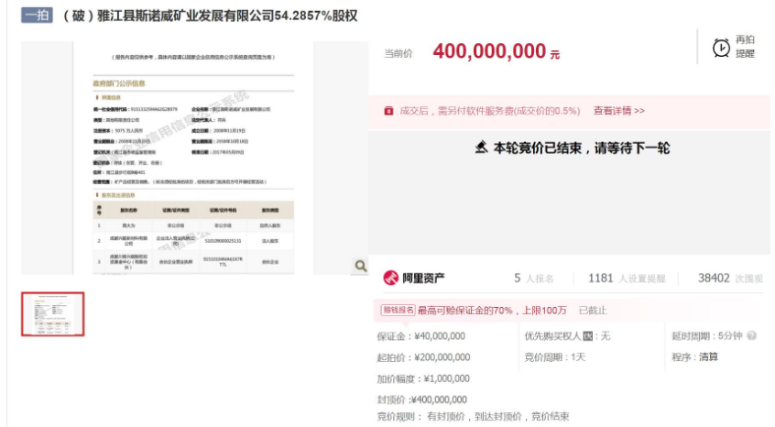Click the 当前价 label

398,53
